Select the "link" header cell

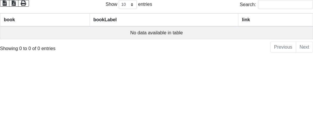click(x=275, y=20)
